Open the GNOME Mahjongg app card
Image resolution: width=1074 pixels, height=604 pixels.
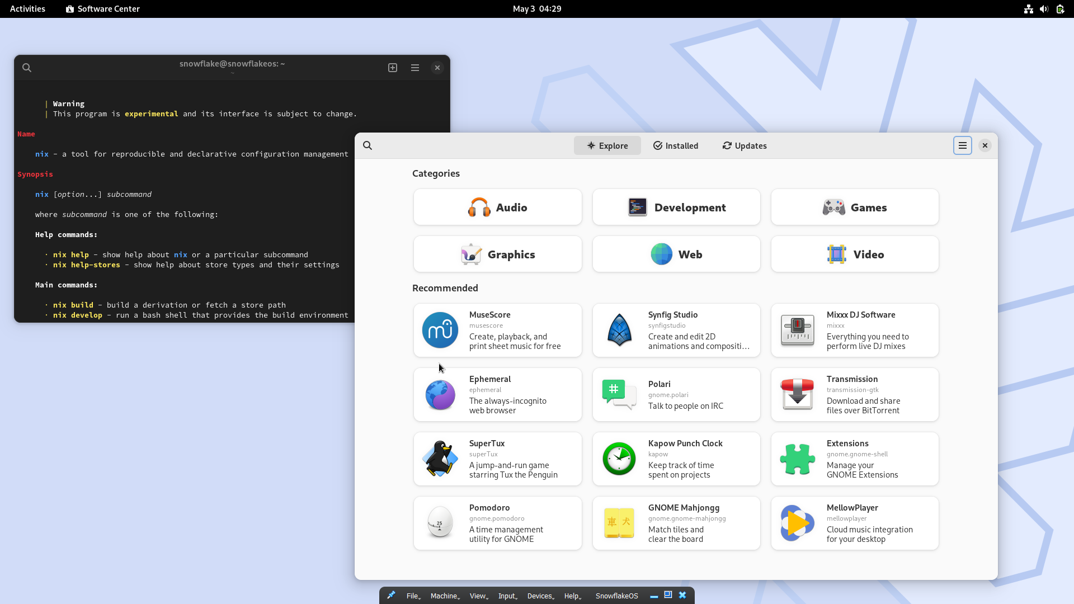coord(676,523)
